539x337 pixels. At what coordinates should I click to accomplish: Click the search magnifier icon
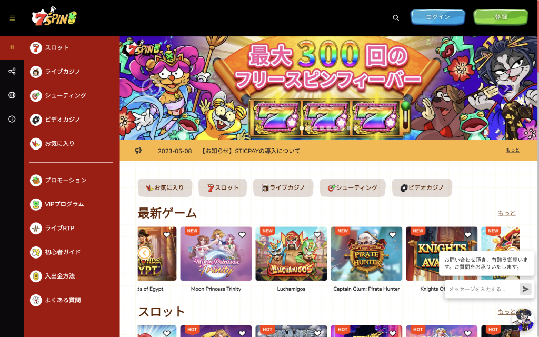click(x=396, y=18)
